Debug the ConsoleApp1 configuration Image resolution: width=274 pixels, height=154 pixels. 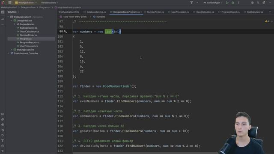coord(233,3)
